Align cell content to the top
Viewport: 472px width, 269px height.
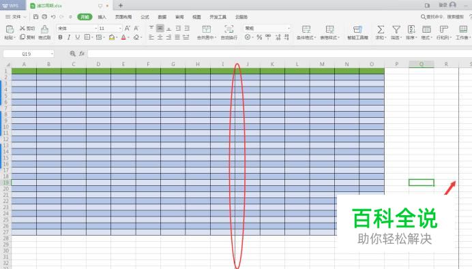[151, 28]
